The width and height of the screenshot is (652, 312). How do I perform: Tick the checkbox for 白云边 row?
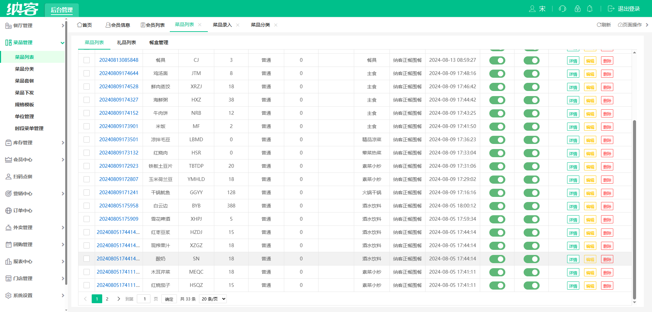click(x=87, y=206)
